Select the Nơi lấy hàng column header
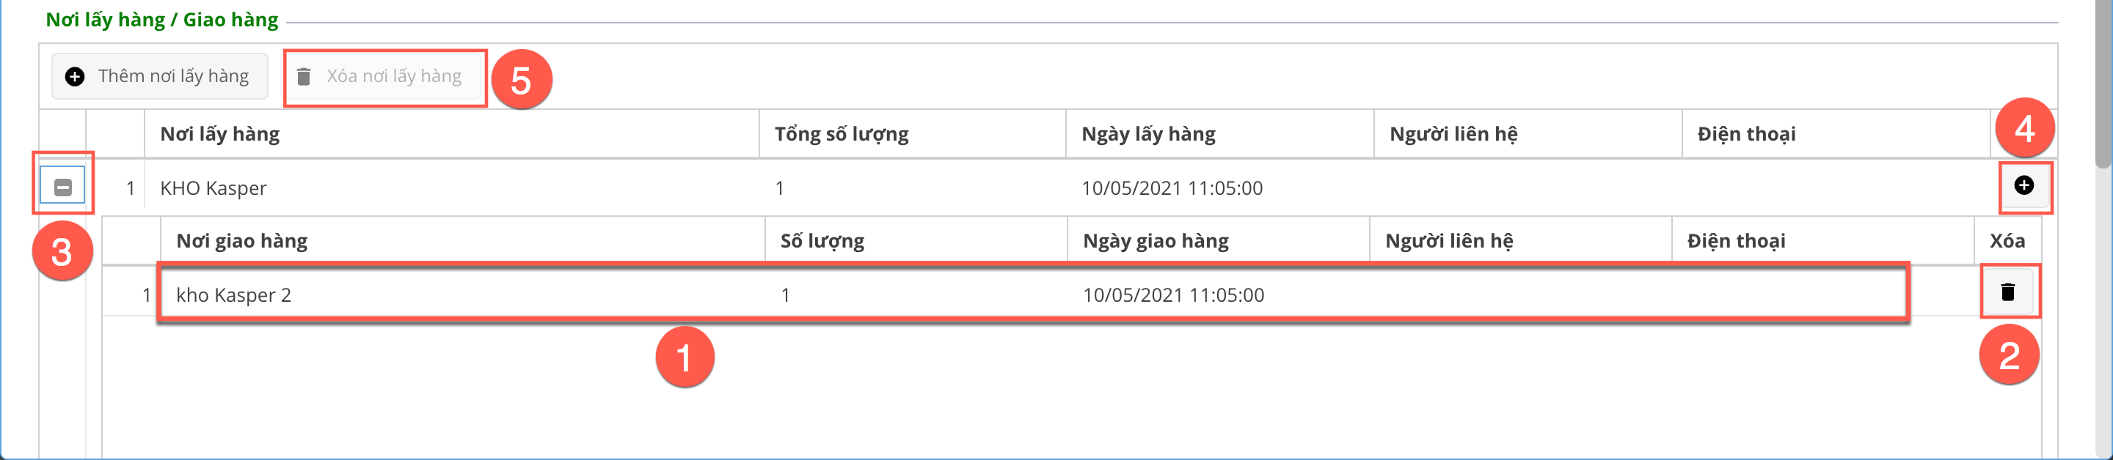 (x=220, y=134)
